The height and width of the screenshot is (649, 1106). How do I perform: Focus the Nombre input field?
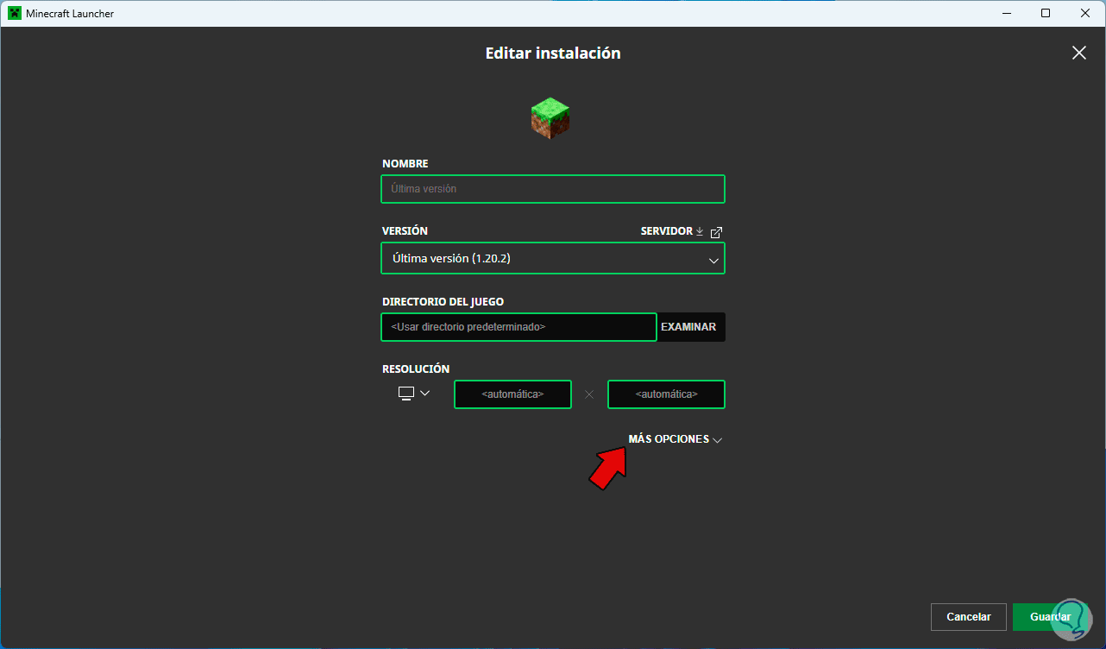click(553, 189)
